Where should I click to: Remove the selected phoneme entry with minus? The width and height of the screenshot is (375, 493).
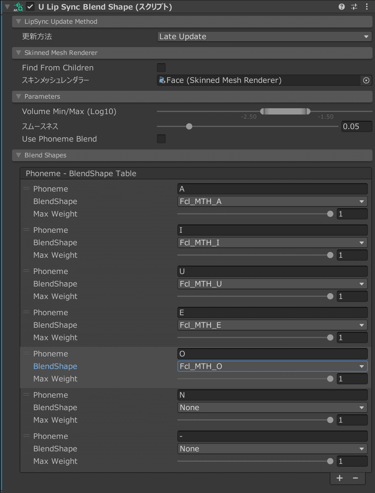pos(355,478)
